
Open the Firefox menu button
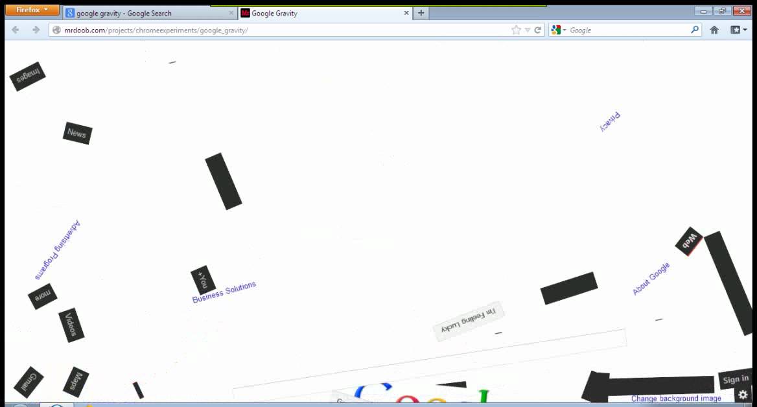32,10
